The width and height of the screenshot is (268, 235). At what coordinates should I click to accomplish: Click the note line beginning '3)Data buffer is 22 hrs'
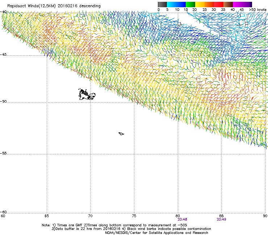pyautogui.click(x=131, y=229)
